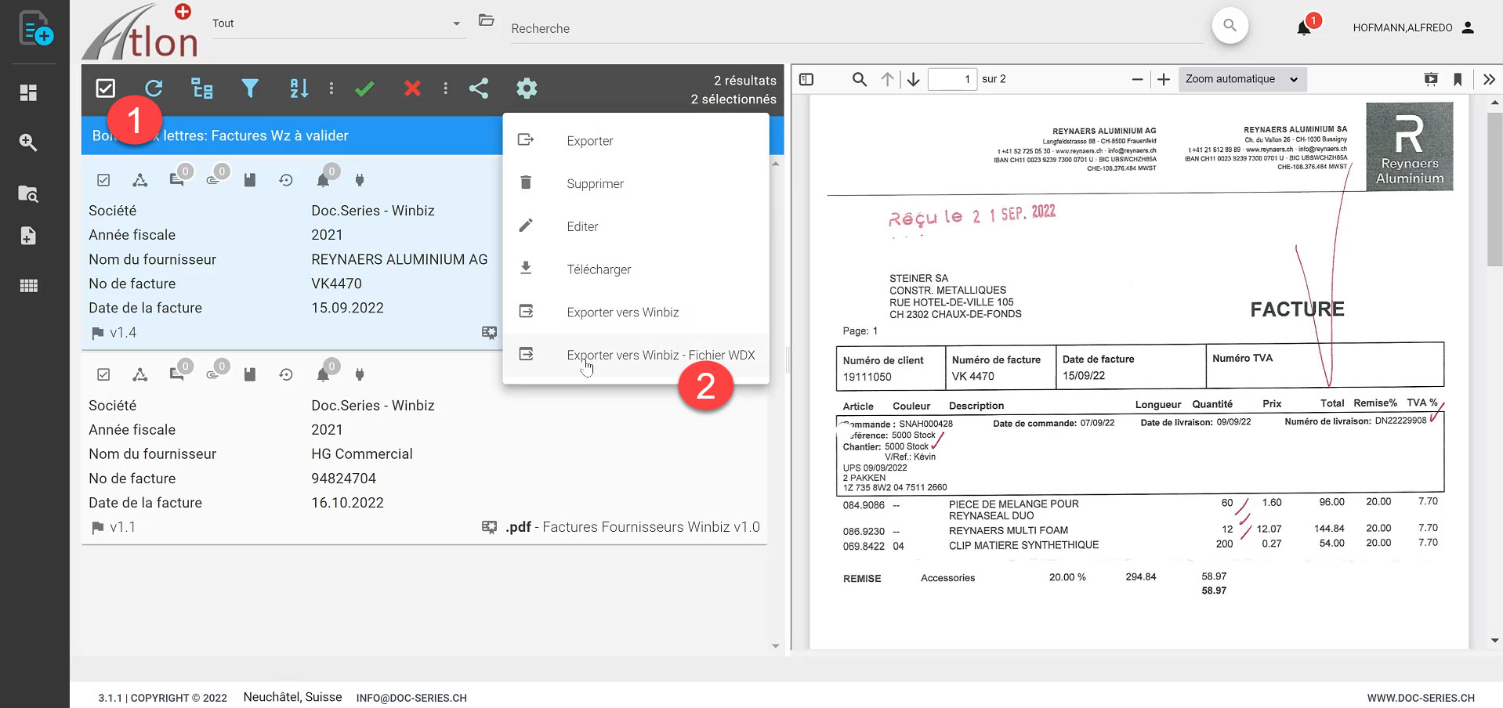Open reminder bell on REYNAERS card
Image resolution: width=1503 pixels, height=708 pixels.
pos(323,180)
